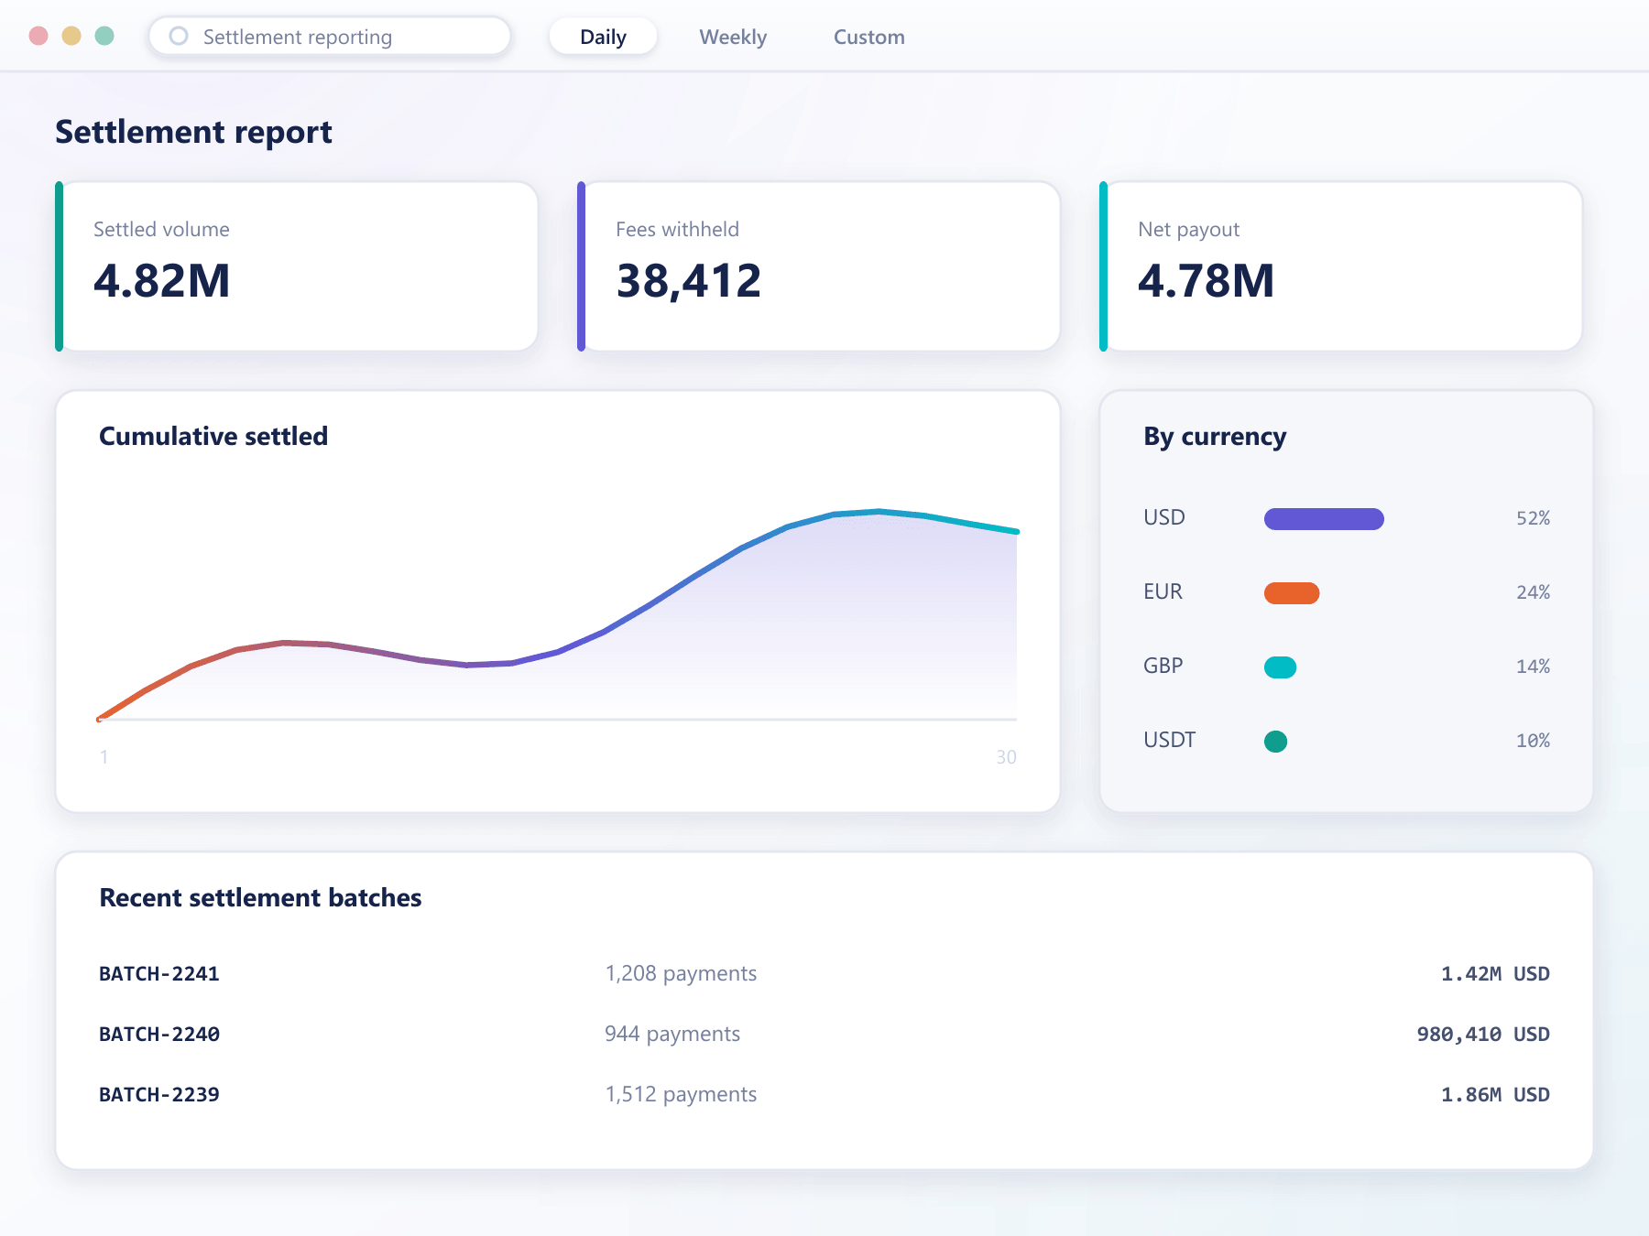Click the 24% EUR share value

[1533, 592]
